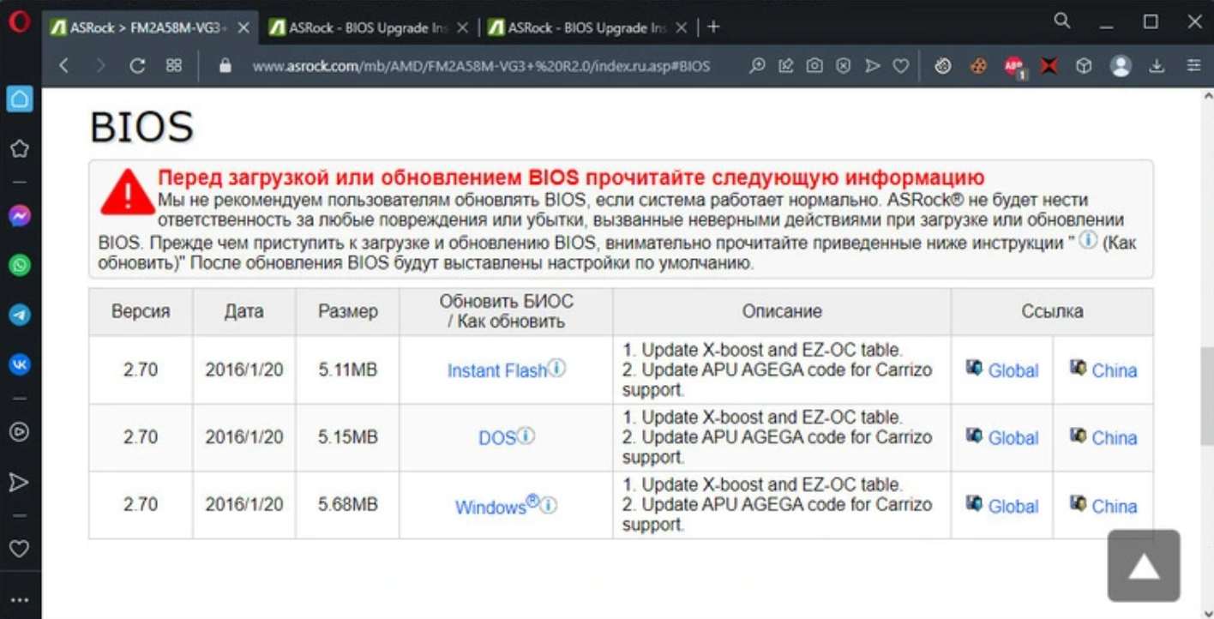
Task: Open the DOS update method link
Action: (x=496, y=438)
